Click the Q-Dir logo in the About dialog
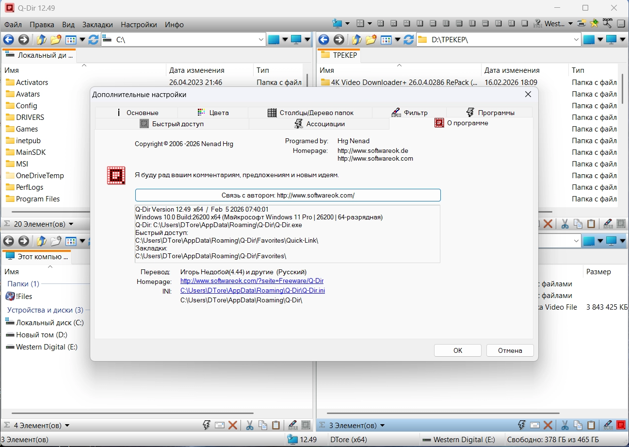 (116, 176)
